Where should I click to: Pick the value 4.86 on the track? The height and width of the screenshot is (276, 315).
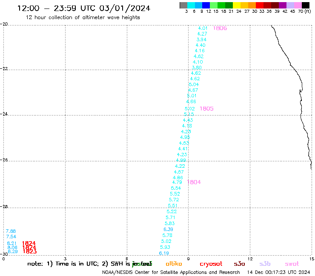tap(178, 177)
